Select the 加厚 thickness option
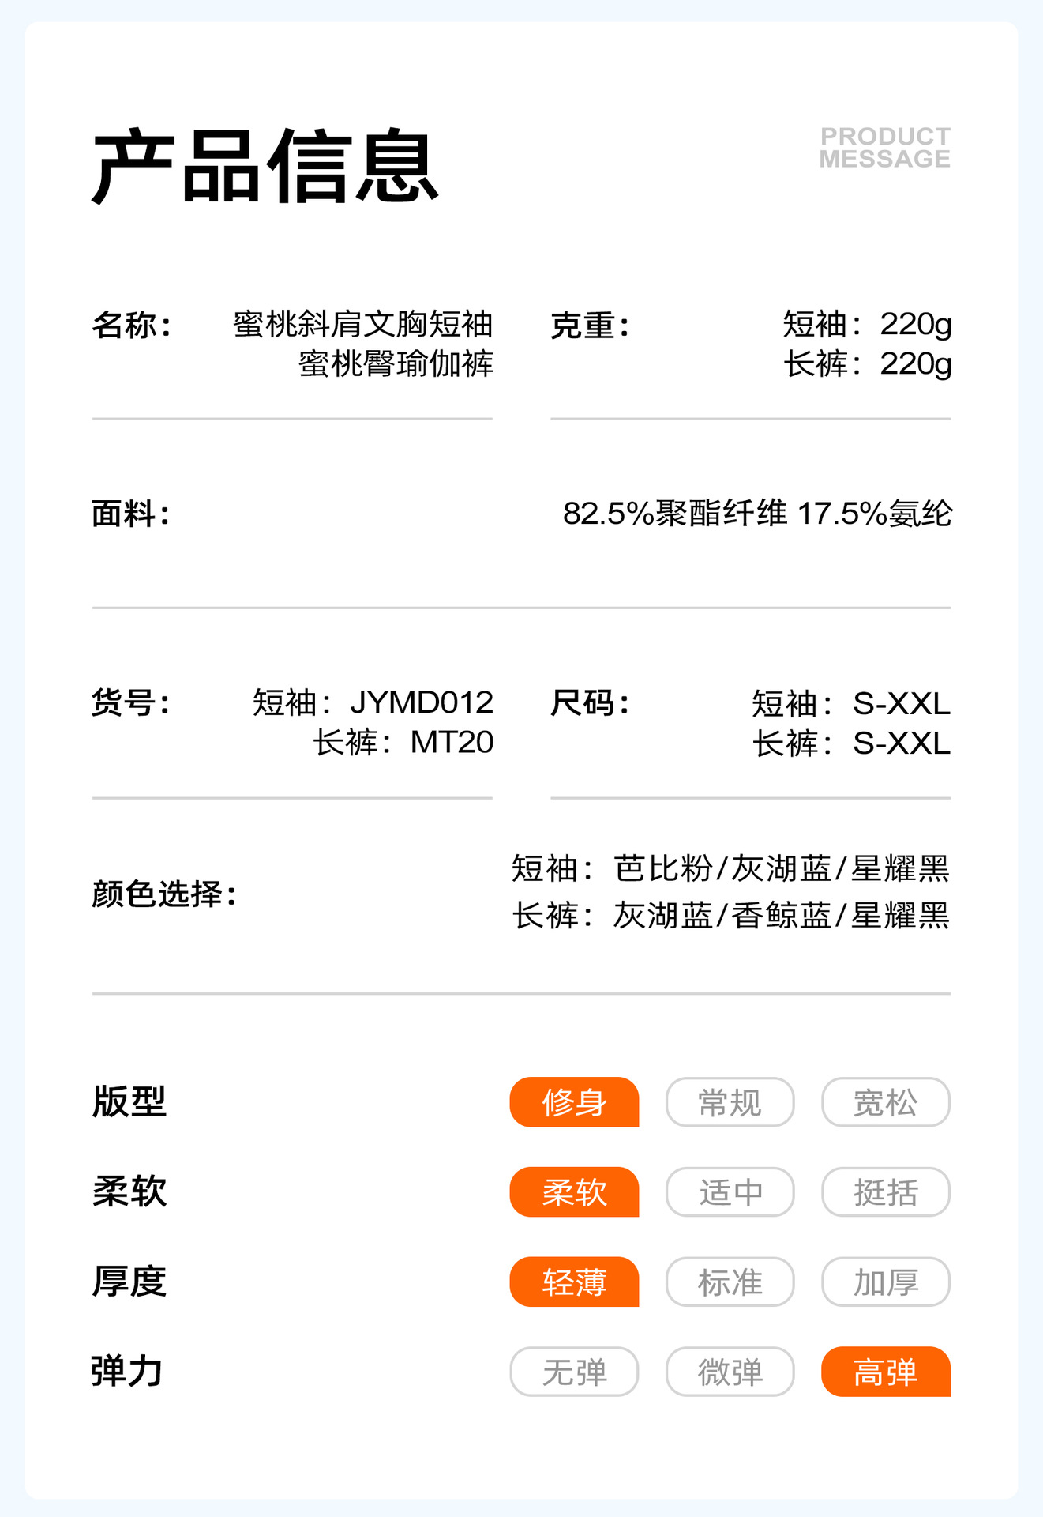 click(x=885, y=1282)
